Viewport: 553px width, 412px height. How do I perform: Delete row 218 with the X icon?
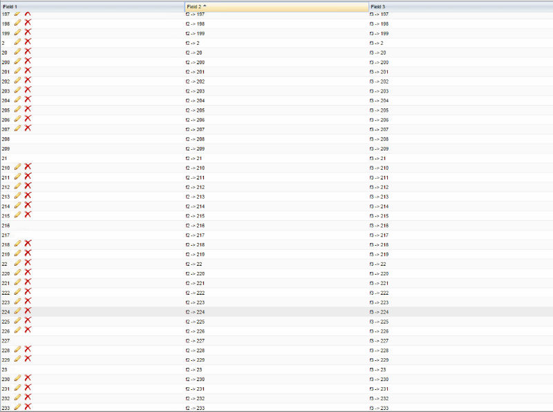click(x=28, y=244)
